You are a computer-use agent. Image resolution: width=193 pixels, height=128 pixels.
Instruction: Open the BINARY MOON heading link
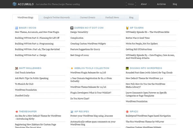(x=28, y=28)
